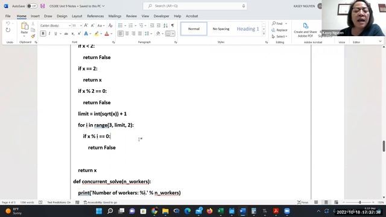Click the Cut scissors icon
This screenshot has height=217, width=386.
(33, 24)
